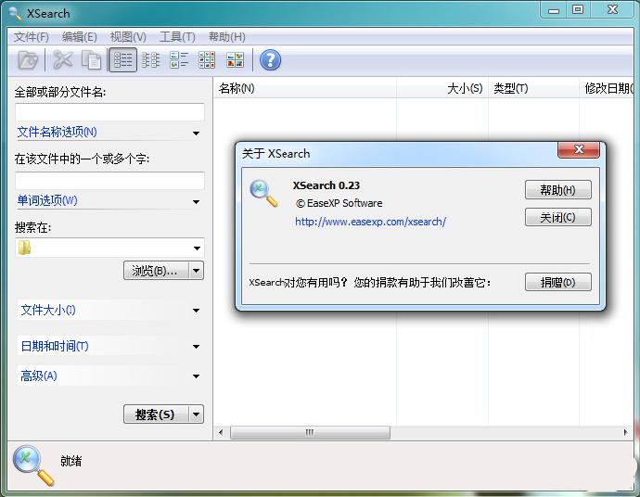Click the 浏览(B)... browse button
The width and height of the screenshot is (640, 497).
pyautogui.click(x=157, y=271)
